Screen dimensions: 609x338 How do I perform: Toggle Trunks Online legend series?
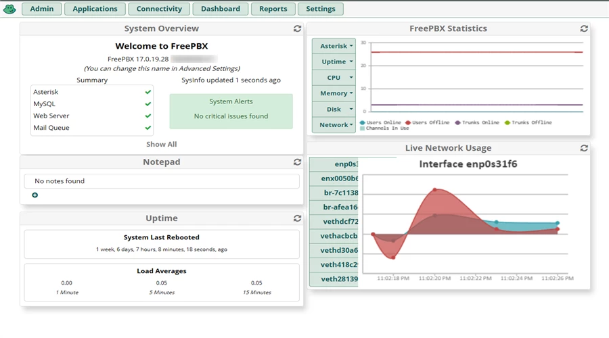(x=477, y=122)
